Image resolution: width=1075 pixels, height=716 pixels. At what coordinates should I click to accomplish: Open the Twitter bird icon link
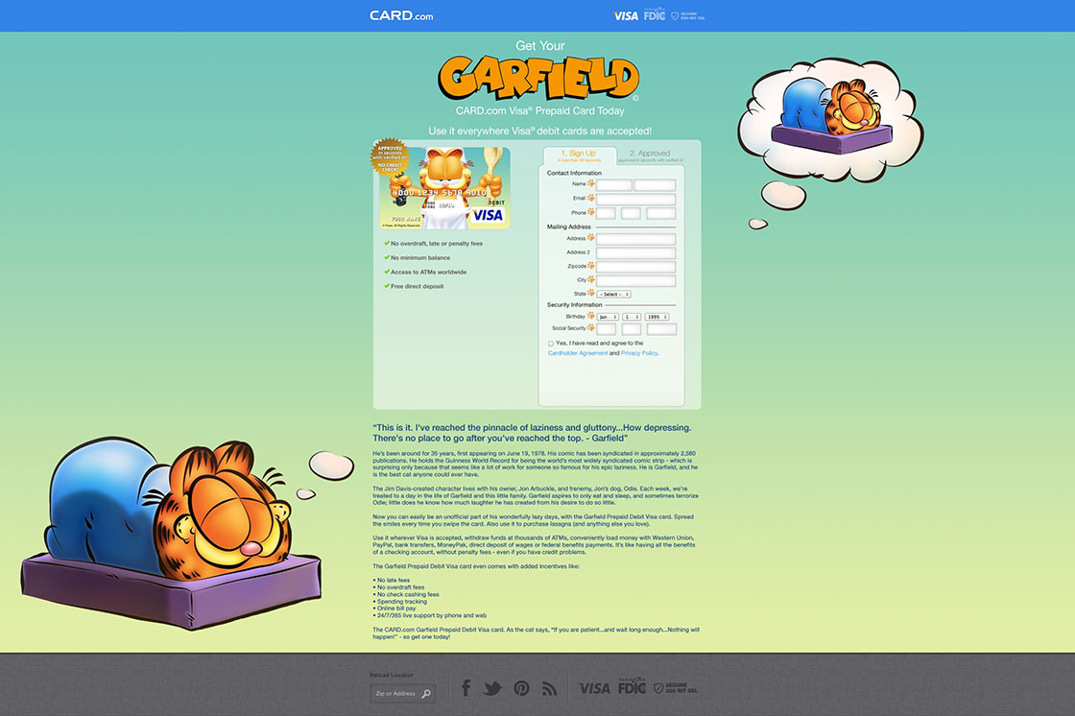click(x=492, y=688)
